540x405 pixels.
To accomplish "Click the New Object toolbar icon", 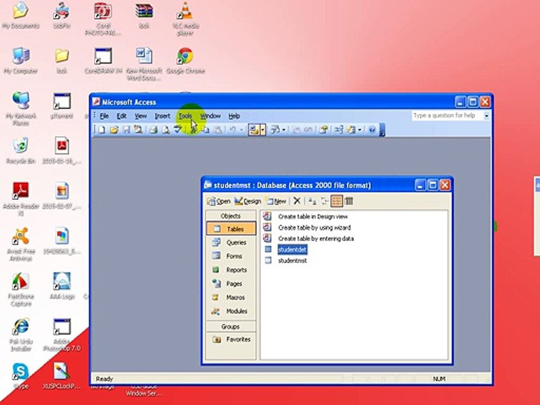I will point(351,130).
